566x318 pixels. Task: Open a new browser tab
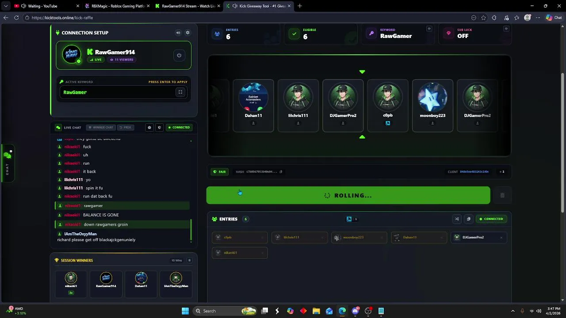click(300, 6)
